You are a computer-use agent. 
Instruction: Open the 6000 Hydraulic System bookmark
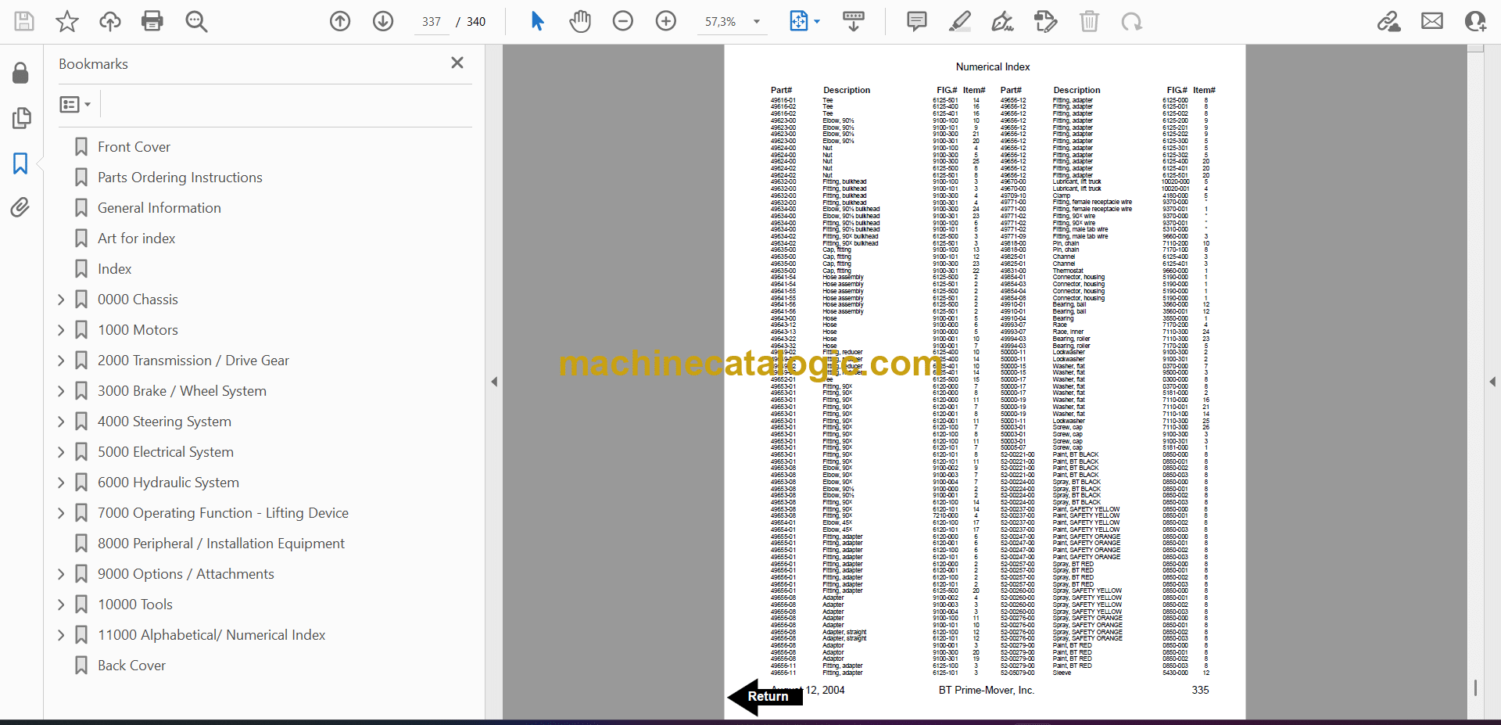[168, 483]
